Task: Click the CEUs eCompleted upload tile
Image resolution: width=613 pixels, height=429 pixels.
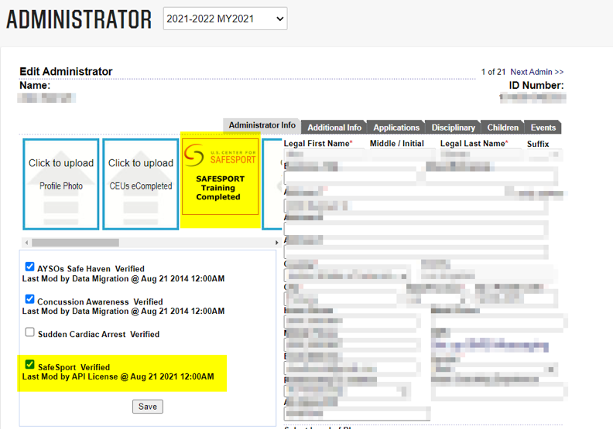Action: pyautogui.click(x=140, y=184)
